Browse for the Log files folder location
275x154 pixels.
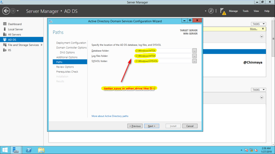pos(194,56)
